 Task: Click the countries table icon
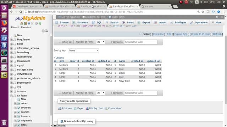coord(19,108)
